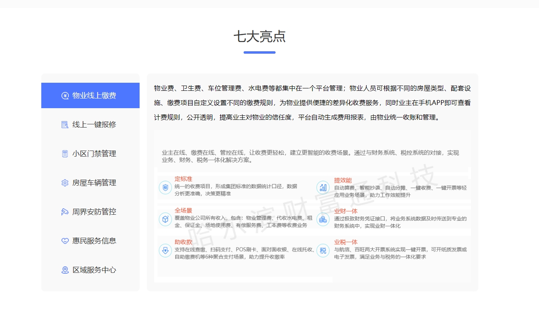Click the 业税一体 feature title
Screen dimensions: 539x312
point(346,242)
